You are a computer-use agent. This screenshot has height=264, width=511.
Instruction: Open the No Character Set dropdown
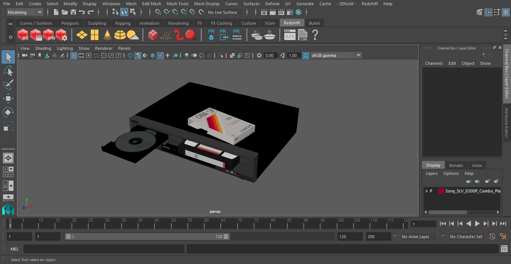pos(468,237)
